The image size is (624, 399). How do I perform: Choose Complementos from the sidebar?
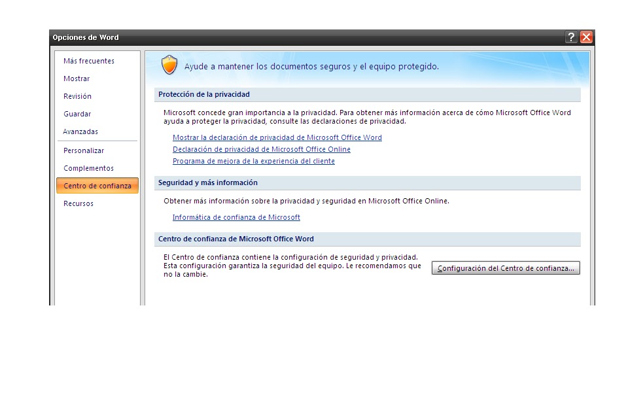pyautogui.click(x=88, y=168)
